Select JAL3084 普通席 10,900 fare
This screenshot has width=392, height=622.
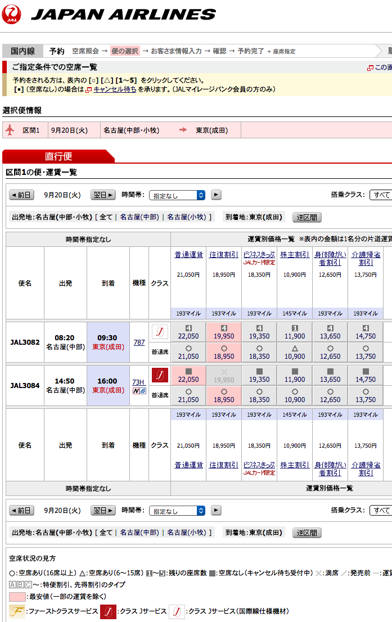(x=295, y=395)
